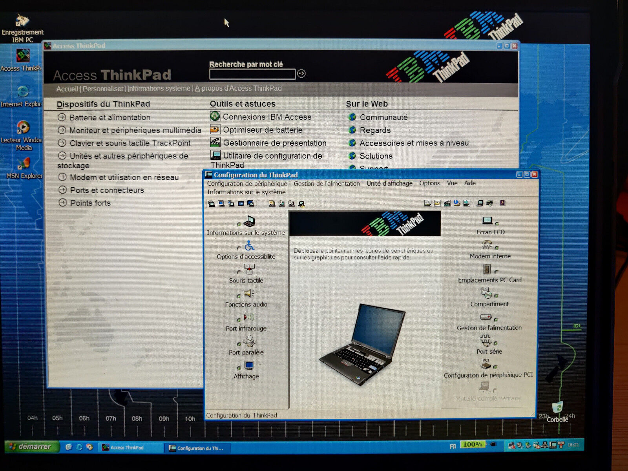Open Informations système link in Access ThinkPad
628x471 pixels.
(159, 88)
